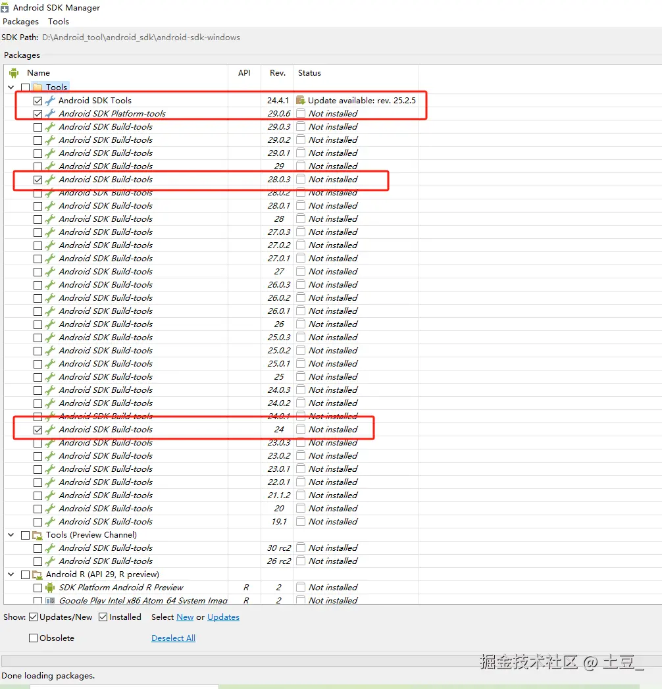Click the Rev. column header
Viewport: 662px width, 689px height.
(x=278, y=73)
